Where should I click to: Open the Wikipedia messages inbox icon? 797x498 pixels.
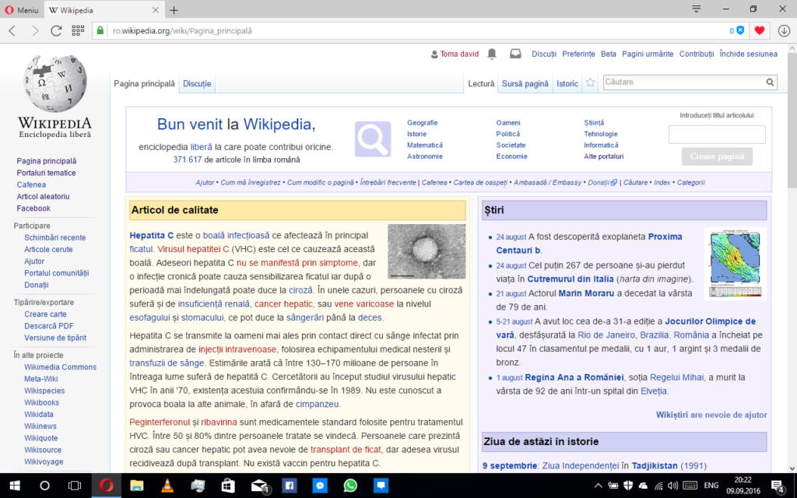click(x=515, y=54)
